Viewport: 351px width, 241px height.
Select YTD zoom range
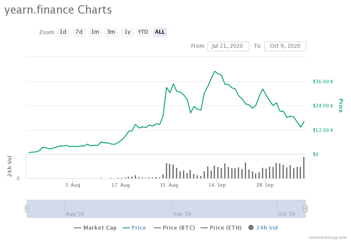[x=143, y=32]
